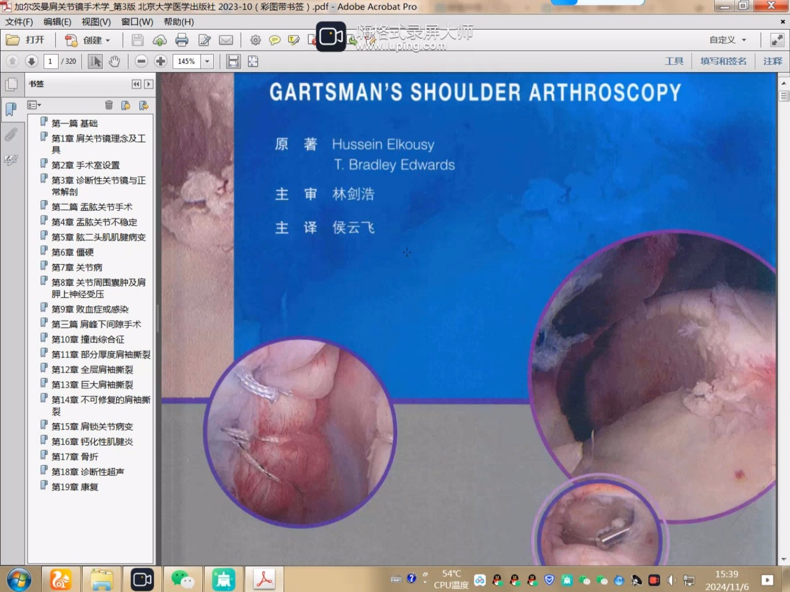Click the Add sticky note comment icon
The height and width of the screenshot is (592, 790).
(x=274, y=40)
